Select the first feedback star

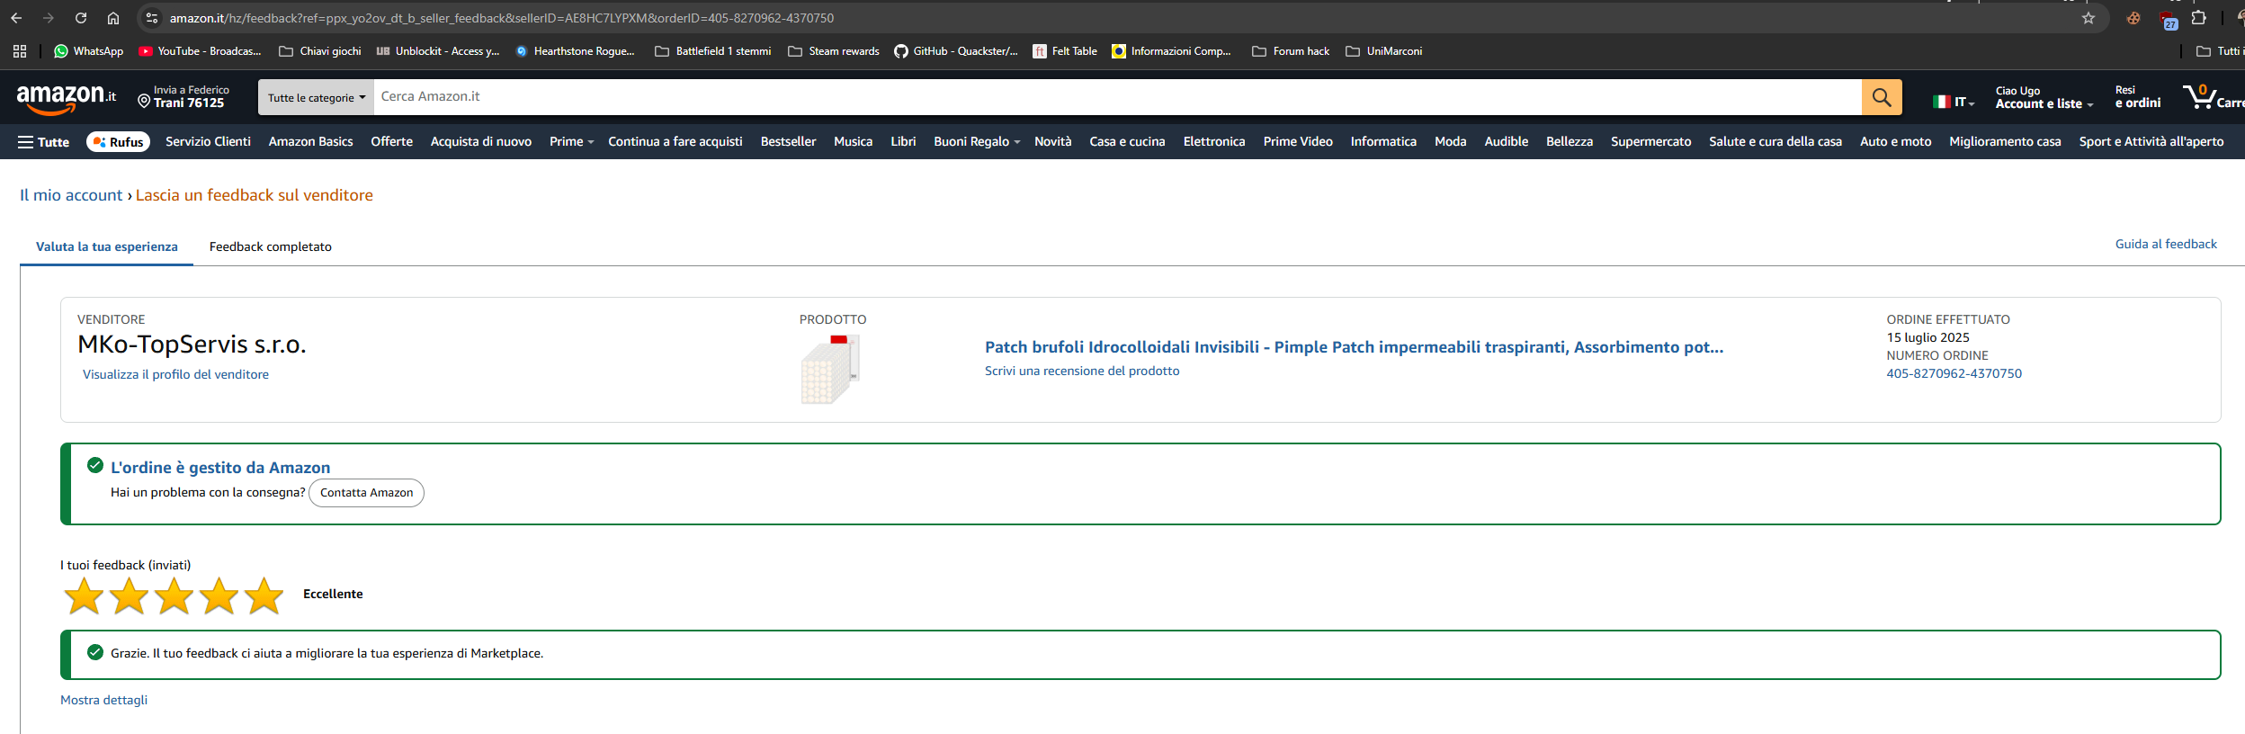[84, 595]
